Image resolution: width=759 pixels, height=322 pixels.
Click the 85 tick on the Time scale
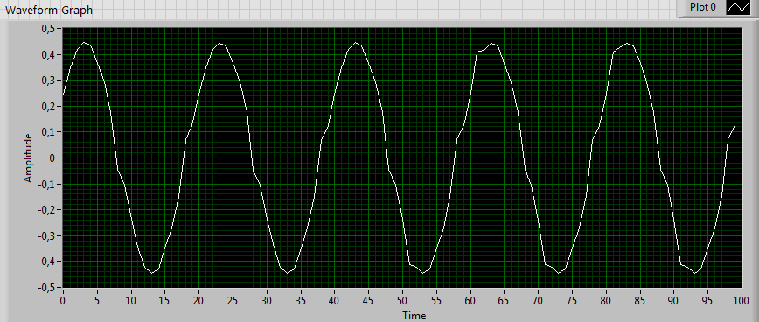[640, 301]
